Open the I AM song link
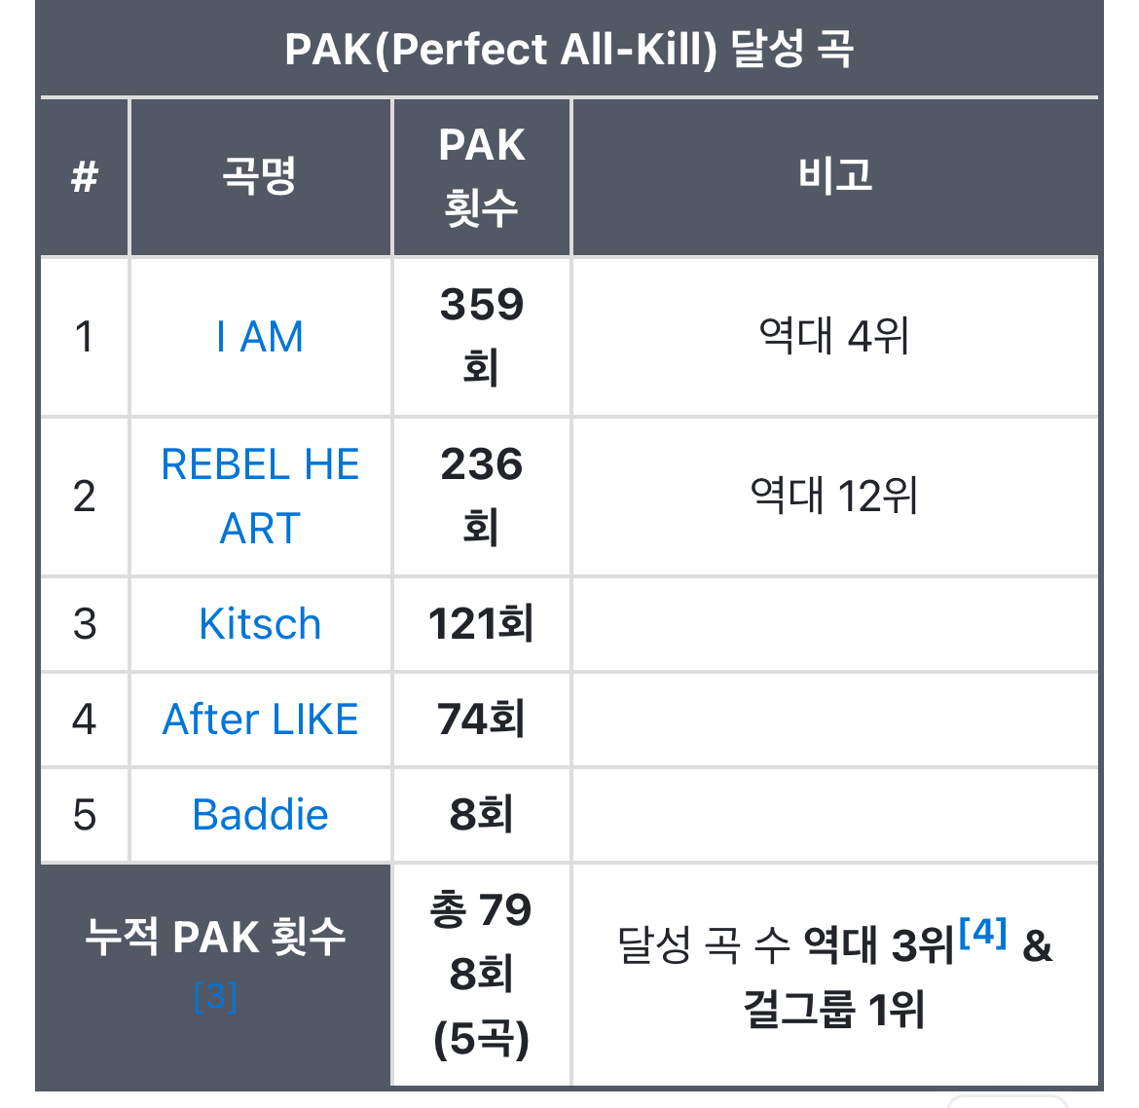Image resolution: width=1139 pixels, height=1108 pixels. tap(260, 337)
